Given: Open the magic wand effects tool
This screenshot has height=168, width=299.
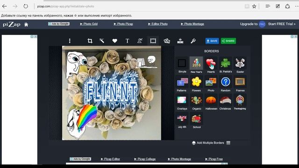Looking at the screenshot, I should point(102,41).
